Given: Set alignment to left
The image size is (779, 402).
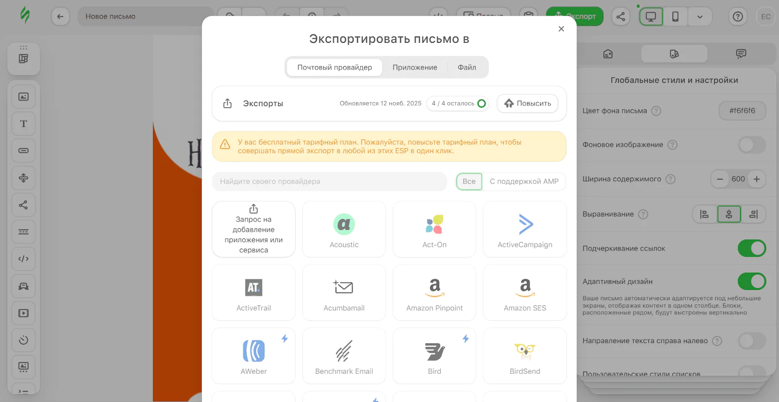Looking at the screenshot, I should 705,214.
